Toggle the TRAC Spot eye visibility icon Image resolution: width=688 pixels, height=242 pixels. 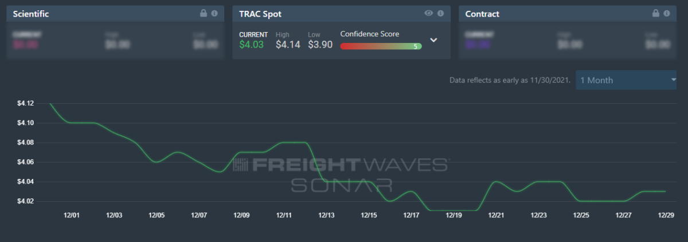(428, 13)
